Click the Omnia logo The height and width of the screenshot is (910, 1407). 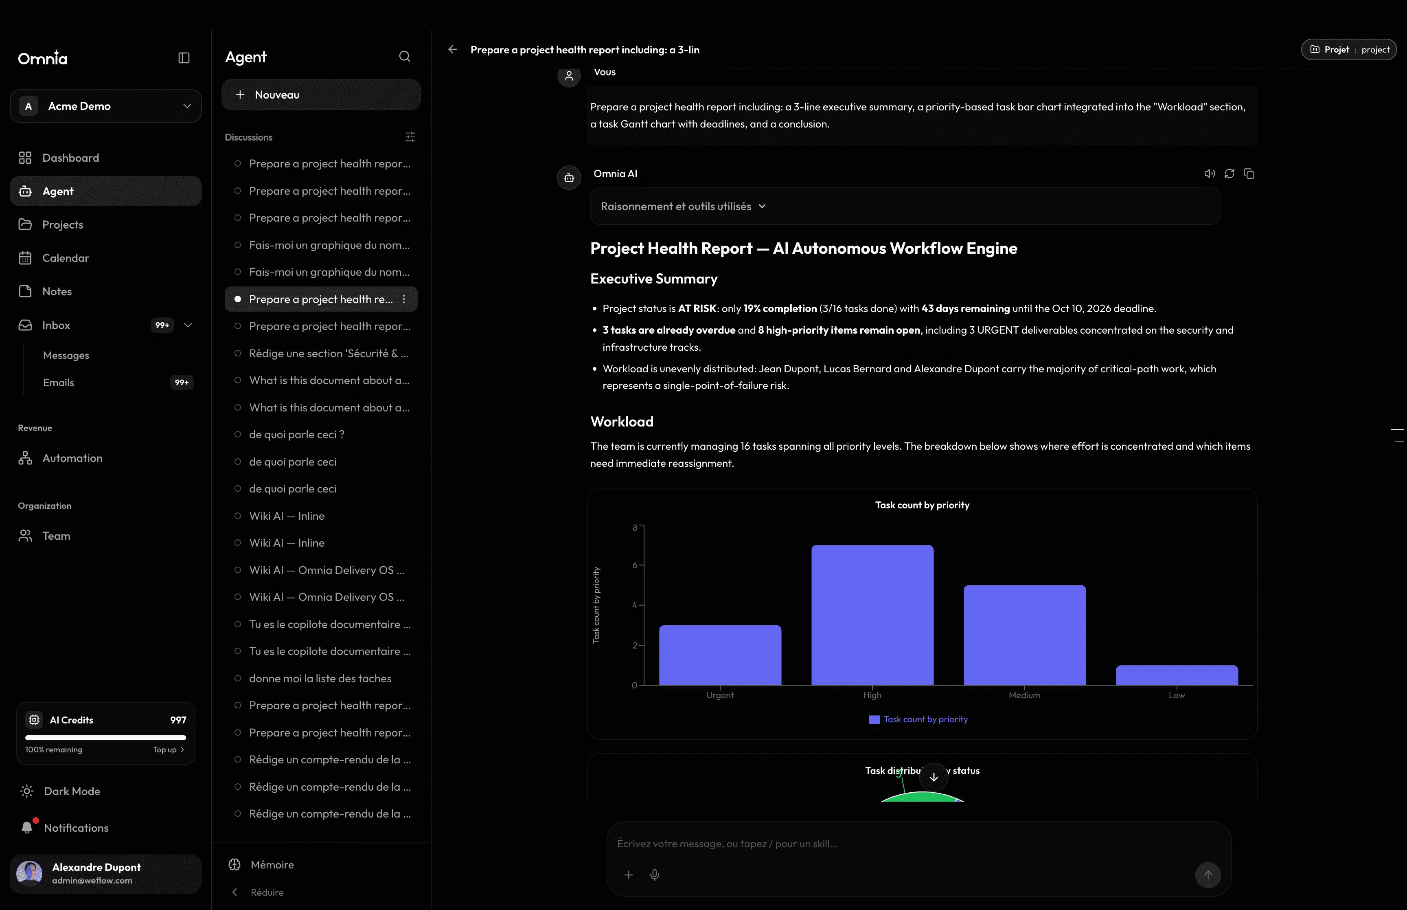tap(42, 58)
